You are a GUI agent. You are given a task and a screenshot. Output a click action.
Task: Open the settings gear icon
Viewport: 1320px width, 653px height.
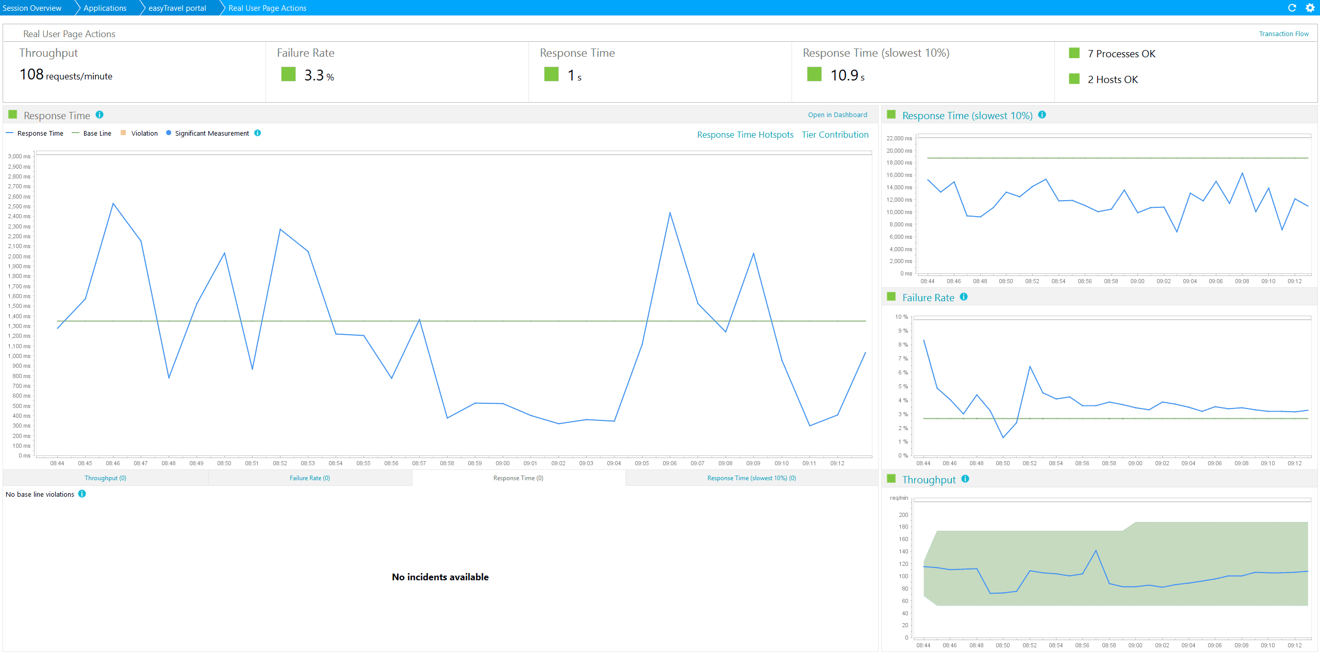pos(1310,8)
